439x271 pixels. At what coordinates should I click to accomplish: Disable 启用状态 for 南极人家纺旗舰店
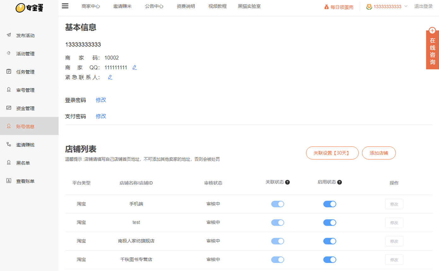pyautogui.click(x=329, y=241)
